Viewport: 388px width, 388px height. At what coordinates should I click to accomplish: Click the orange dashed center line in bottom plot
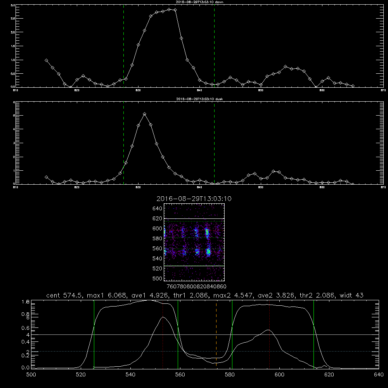click(216, 334)
